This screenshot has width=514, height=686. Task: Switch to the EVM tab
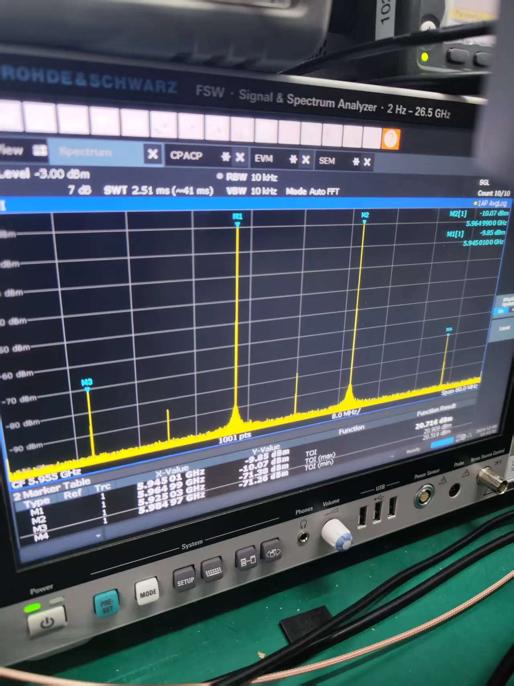[263, 158]
